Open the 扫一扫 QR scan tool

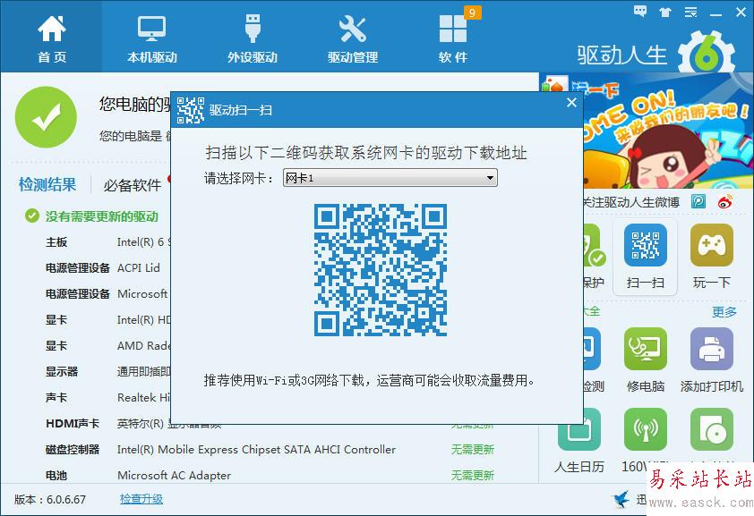tap(646, 257)
